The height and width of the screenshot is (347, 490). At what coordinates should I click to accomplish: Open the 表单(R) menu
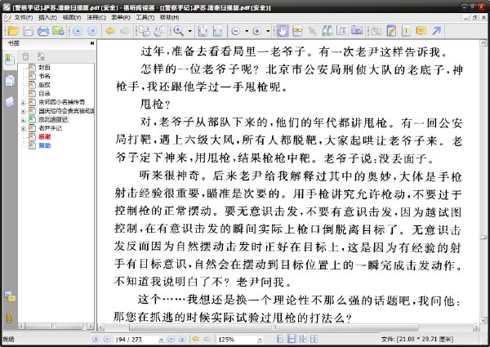[121, 17]
